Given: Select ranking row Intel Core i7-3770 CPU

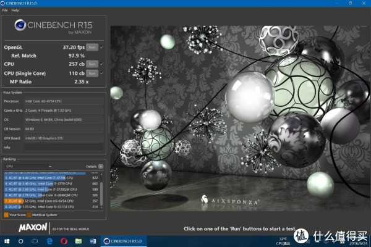Looking at the screenshot, I should coord(51,183).
